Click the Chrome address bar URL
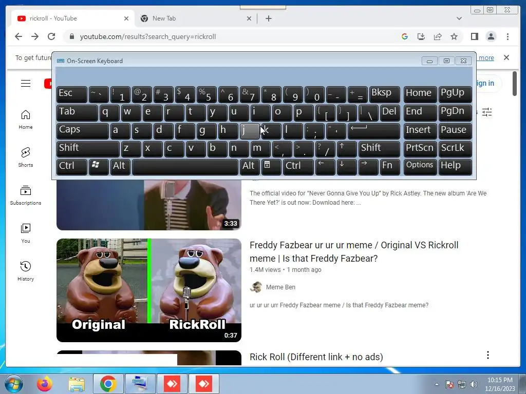This screenshot has width=526, height=394. point(147,36)
